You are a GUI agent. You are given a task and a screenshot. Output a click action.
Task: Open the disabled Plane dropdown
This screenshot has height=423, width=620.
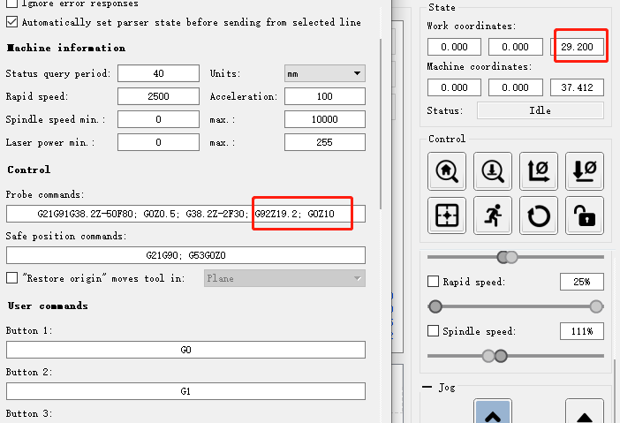click(284, 278)
